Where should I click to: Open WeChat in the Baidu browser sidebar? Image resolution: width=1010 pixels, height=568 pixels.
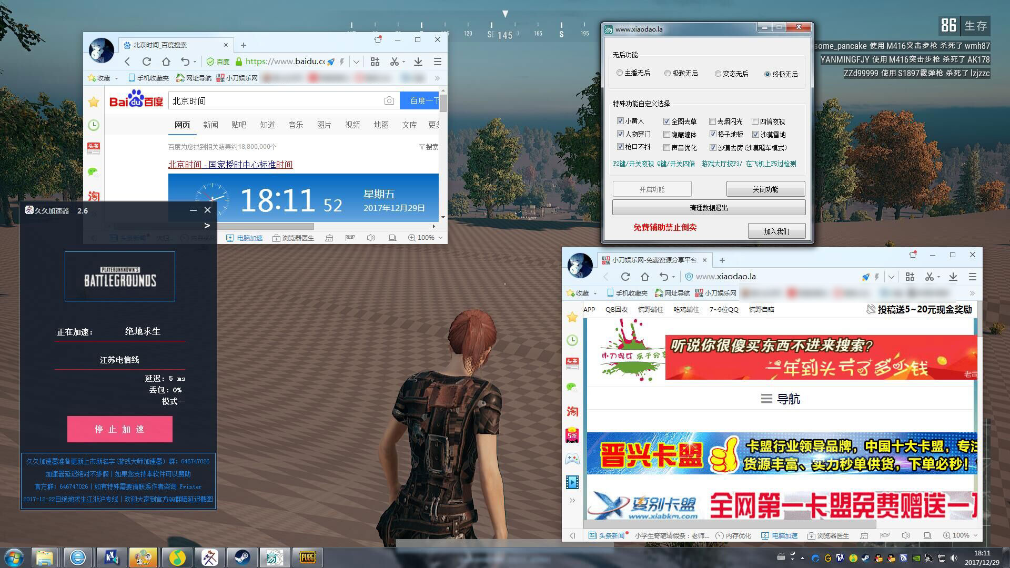coord(94,172)
